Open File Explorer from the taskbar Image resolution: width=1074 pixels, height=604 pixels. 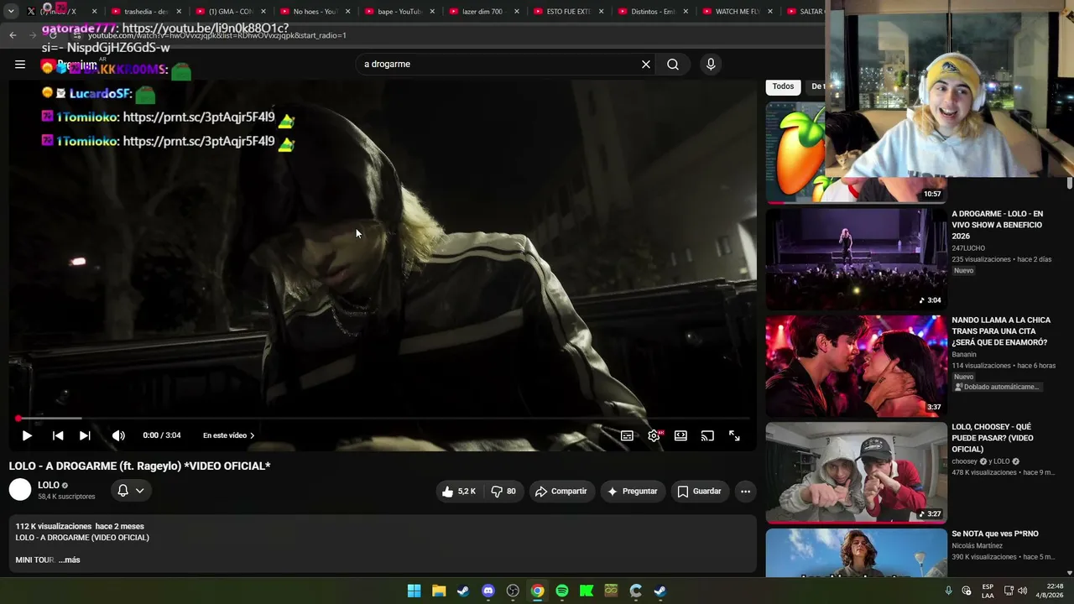[x=439, y=591]
